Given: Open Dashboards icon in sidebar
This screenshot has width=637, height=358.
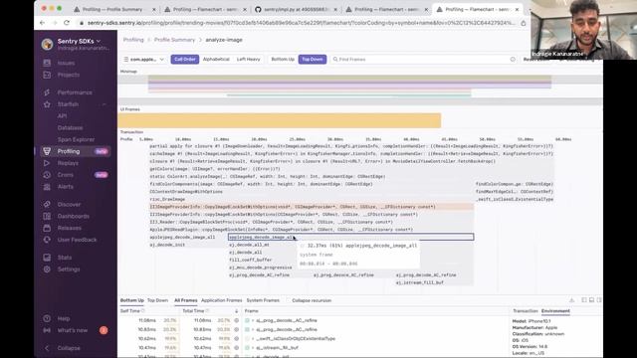Looking at the screenshot, I should [x=47, y=216].
